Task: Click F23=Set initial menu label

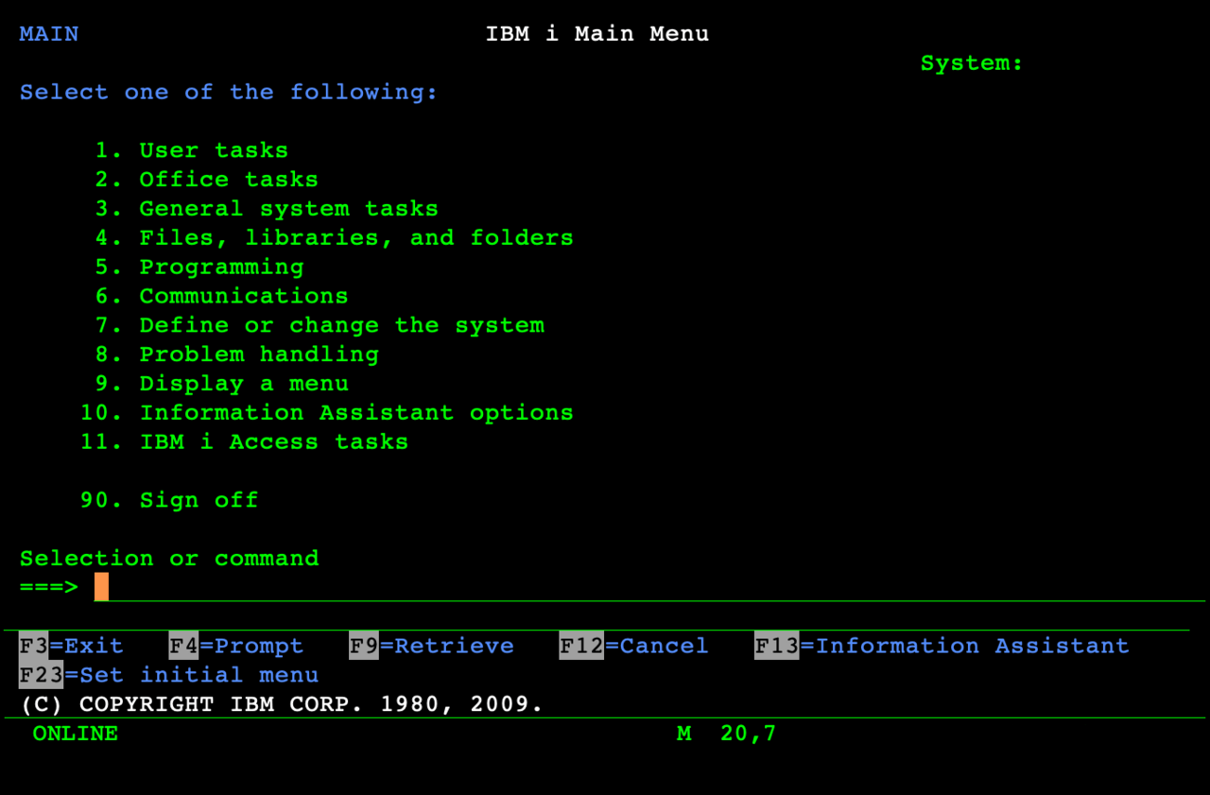Action: click(170, 675)
